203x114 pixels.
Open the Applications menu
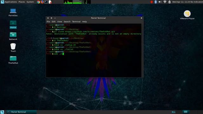coord(11,2)
